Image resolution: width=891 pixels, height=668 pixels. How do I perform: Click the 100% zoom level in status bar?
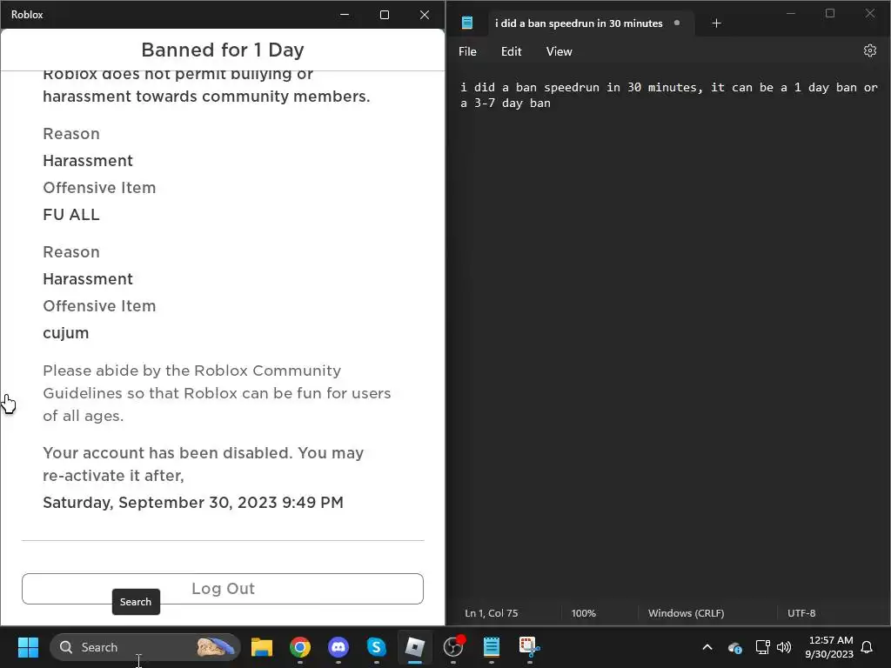(x=583, y=613)
